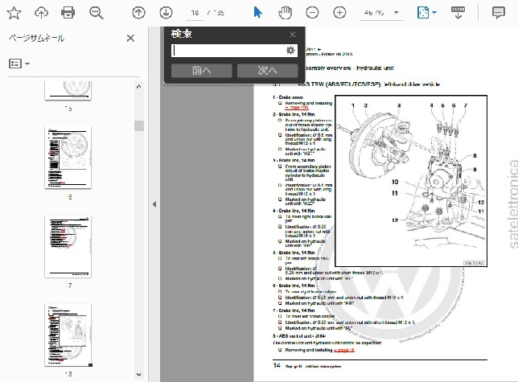Image resolution: width=518 pixels, height=382 pixels.
Task: Add the document to starred bookmarks
Action: tap(14, 13)
